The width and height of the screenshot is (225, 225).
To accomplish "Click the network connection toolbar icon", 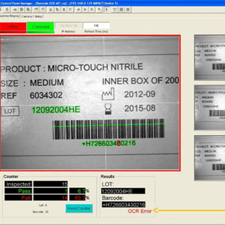I will click(x=115, y=10).
